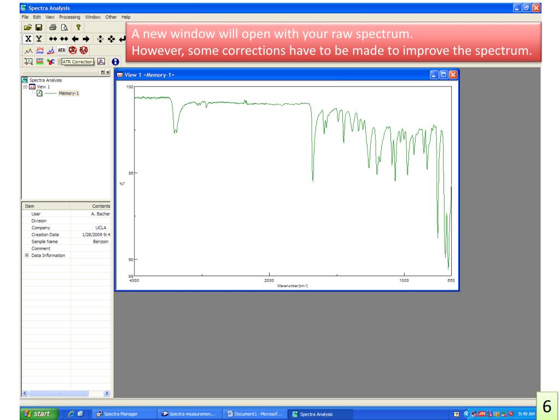Expand axis with outward arrows icon

(x=64, y=39)
